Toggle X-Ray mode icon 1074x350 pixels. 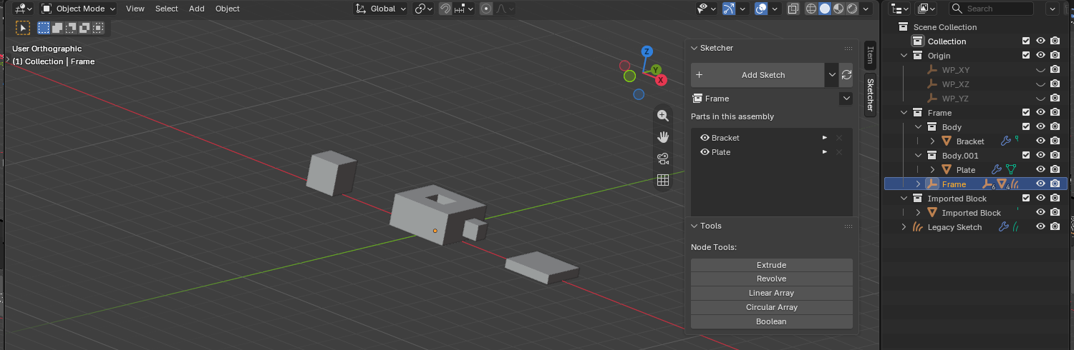(793, 9)
